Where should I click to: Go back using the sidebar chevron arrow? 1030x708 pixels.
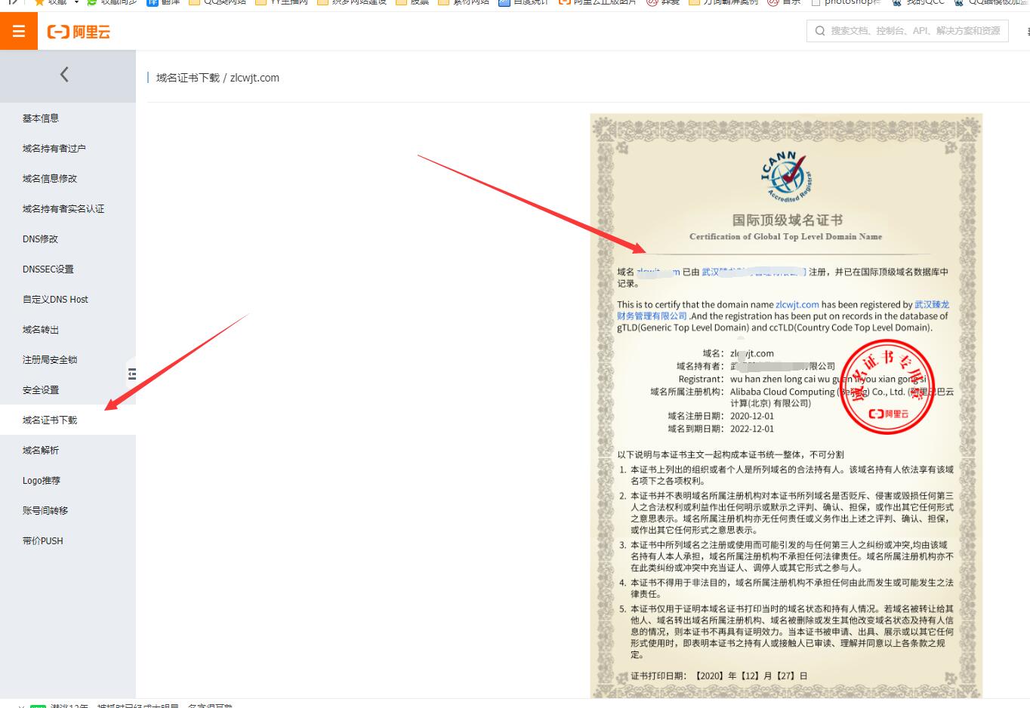(64, 74)
